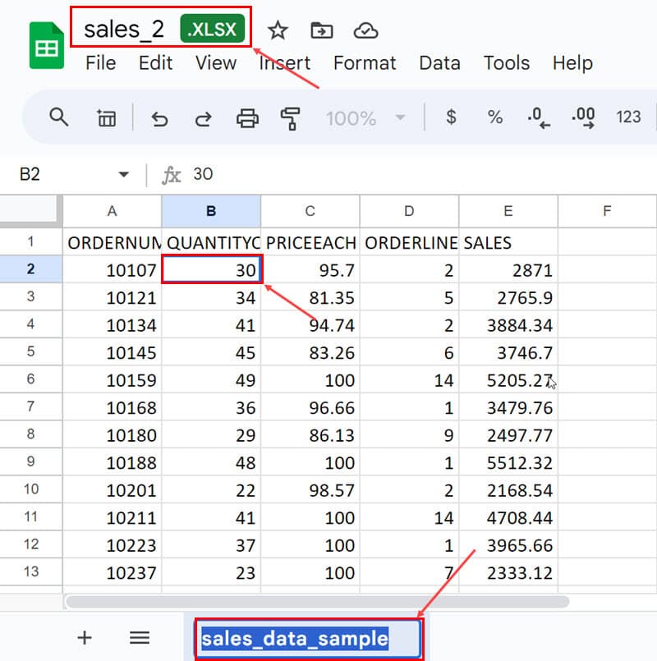This screenshot has width=657, height=661.
Task: Click the Redo arrow in toolbar
Action: (203, 118)
